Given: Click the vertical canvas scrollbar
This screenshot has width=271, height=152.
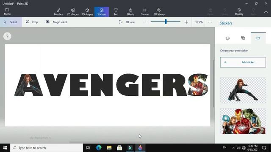Looking at the screenshot, I should [x=213, y=84].
